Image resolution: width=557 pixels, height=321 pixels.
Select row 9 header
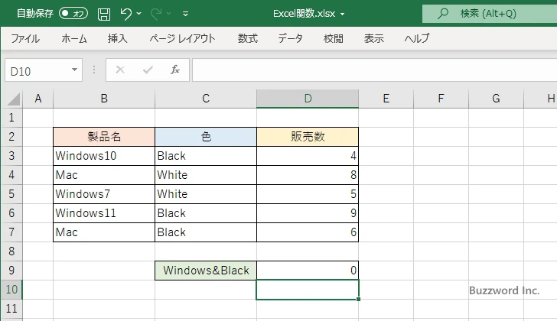(11, 271)
